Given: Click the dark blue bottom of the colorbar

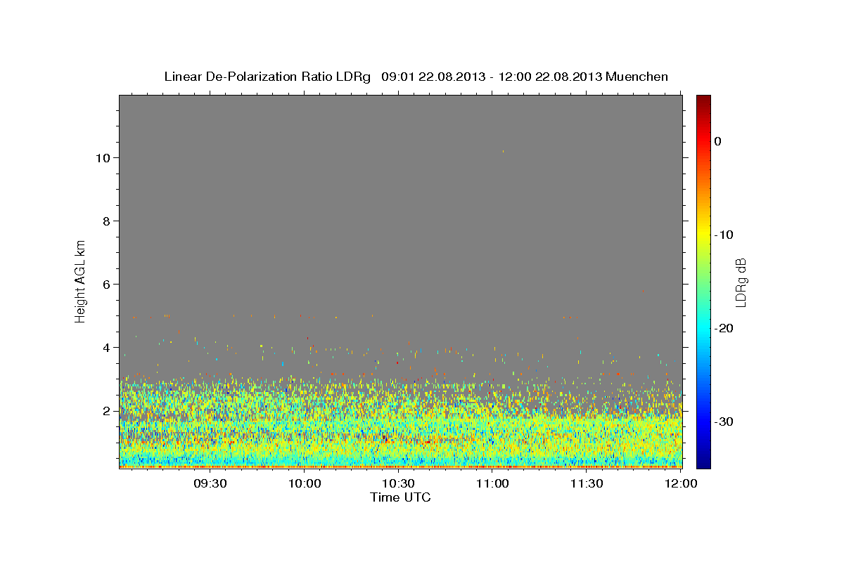Looking at the screenshot, I should 703,462.
